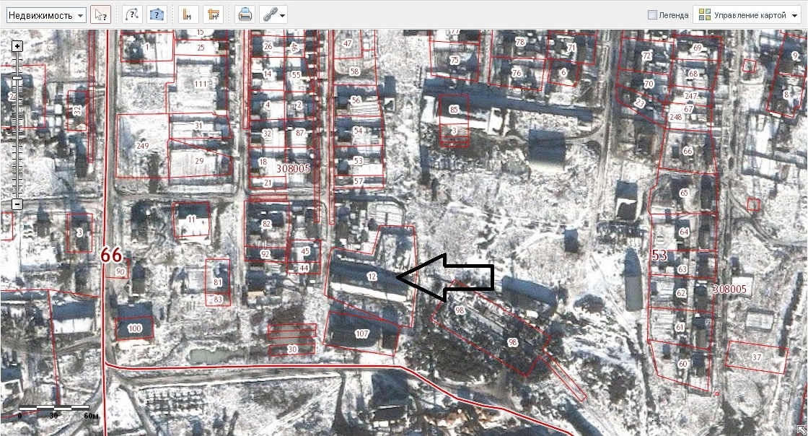Select parcel 90 on the map

(120, 271)
